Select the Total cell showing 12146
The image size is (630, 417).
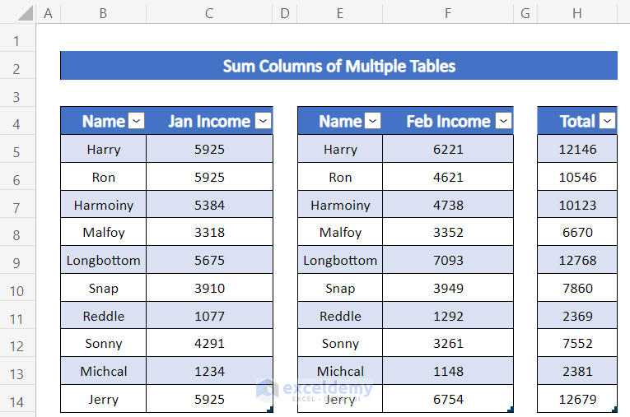click(576, 150)
